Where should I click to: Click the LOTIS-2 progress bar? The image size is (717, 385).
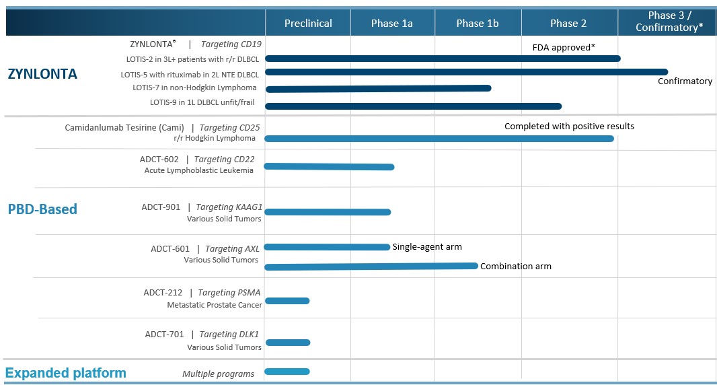pyautogui.click(x=443, y=59)
